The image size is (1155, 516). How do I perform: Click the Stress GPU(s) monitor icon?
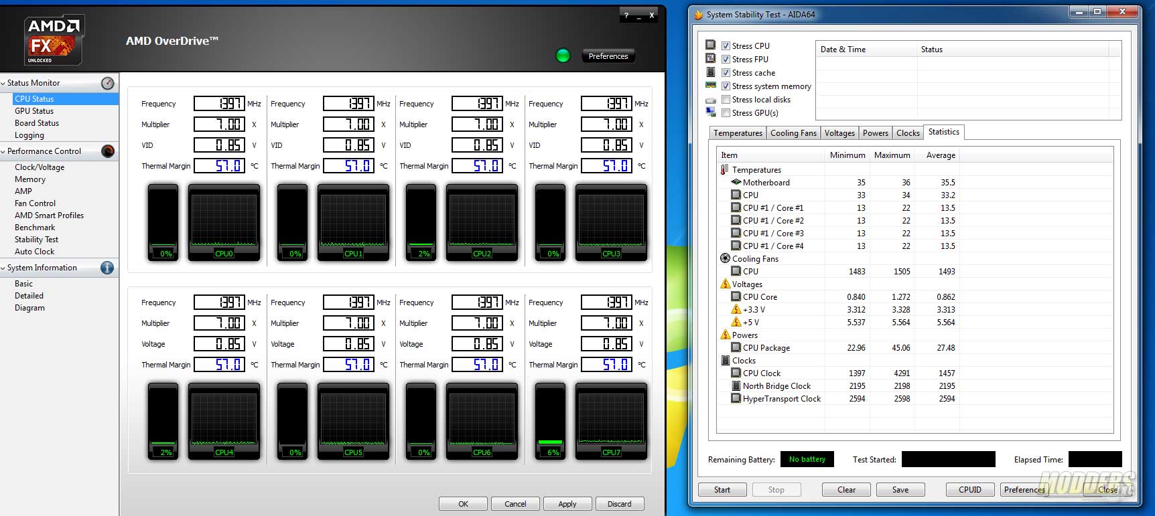click(711, 112)
